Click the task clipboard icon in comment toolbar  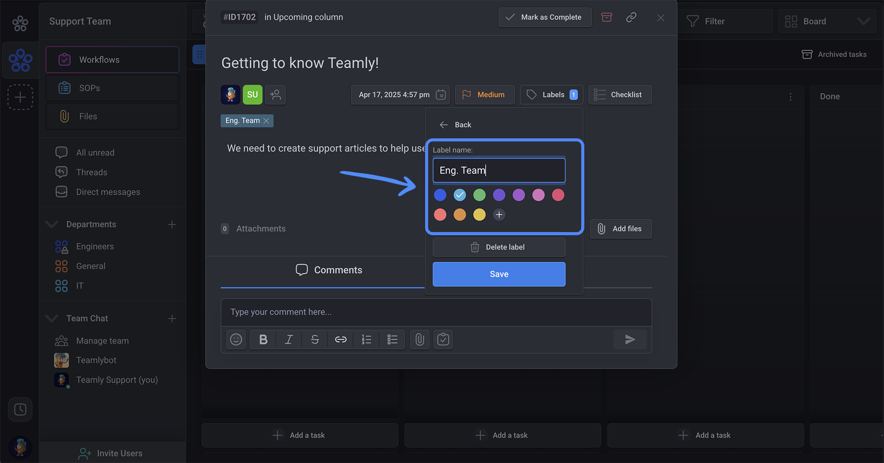[443, 340]
